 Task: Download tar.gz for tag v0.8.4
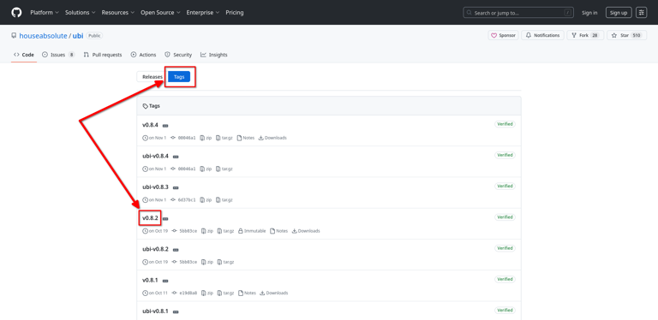pos(224,138)
